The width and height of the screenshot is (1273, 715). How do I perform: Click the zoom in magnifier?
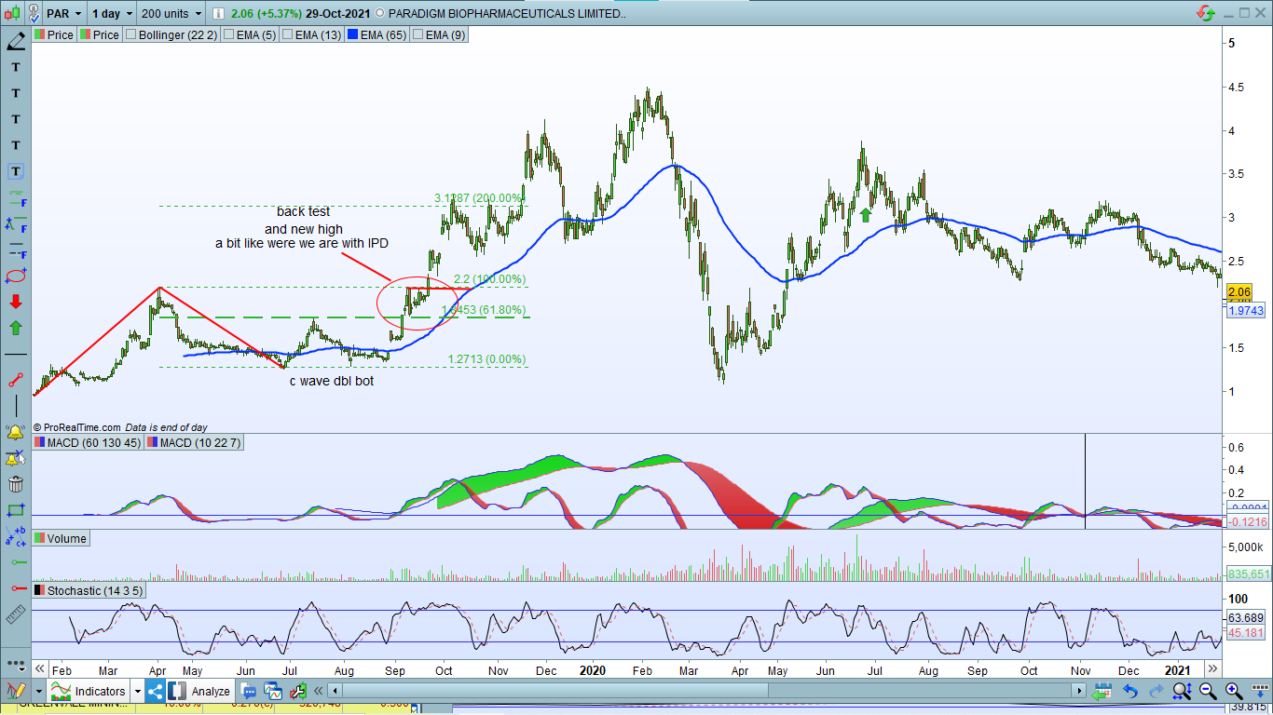1234,691
